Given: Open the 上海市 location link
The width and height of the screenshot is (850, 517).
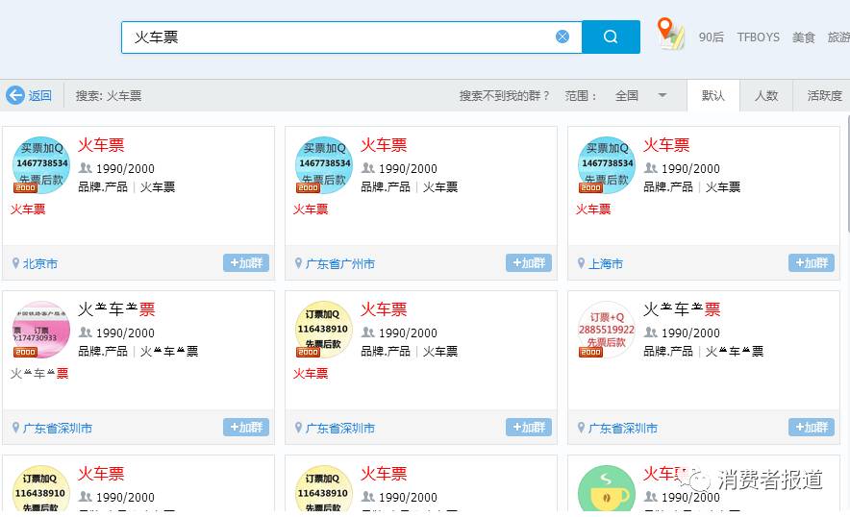Looking at the screenshot, I should coord(606,264).
